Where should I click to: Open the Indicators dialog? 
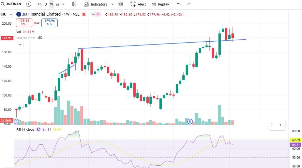pos(96,4)
